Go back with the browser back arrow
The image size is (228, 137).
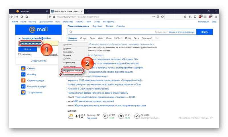click(x=12, y=17)
